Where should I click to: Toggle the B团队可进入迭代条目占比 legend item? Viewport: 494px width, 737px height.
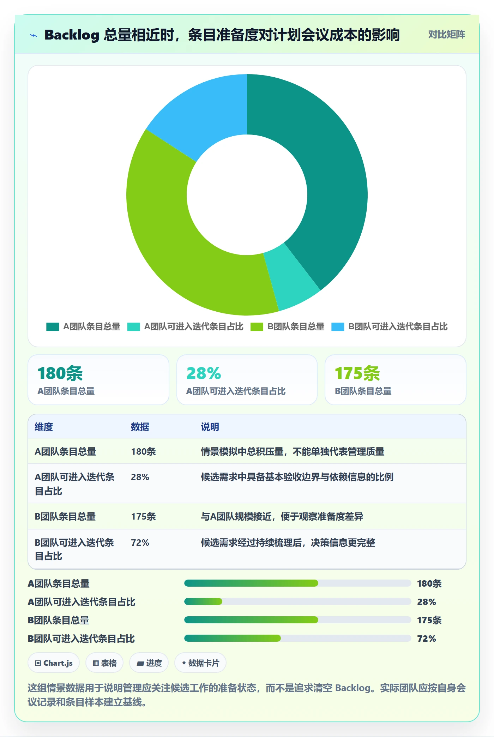390,326
